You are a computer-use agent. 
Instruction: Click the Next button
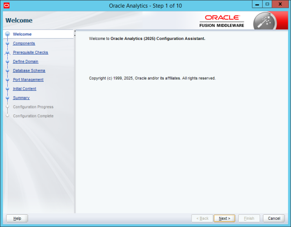[x=224, y=218]
